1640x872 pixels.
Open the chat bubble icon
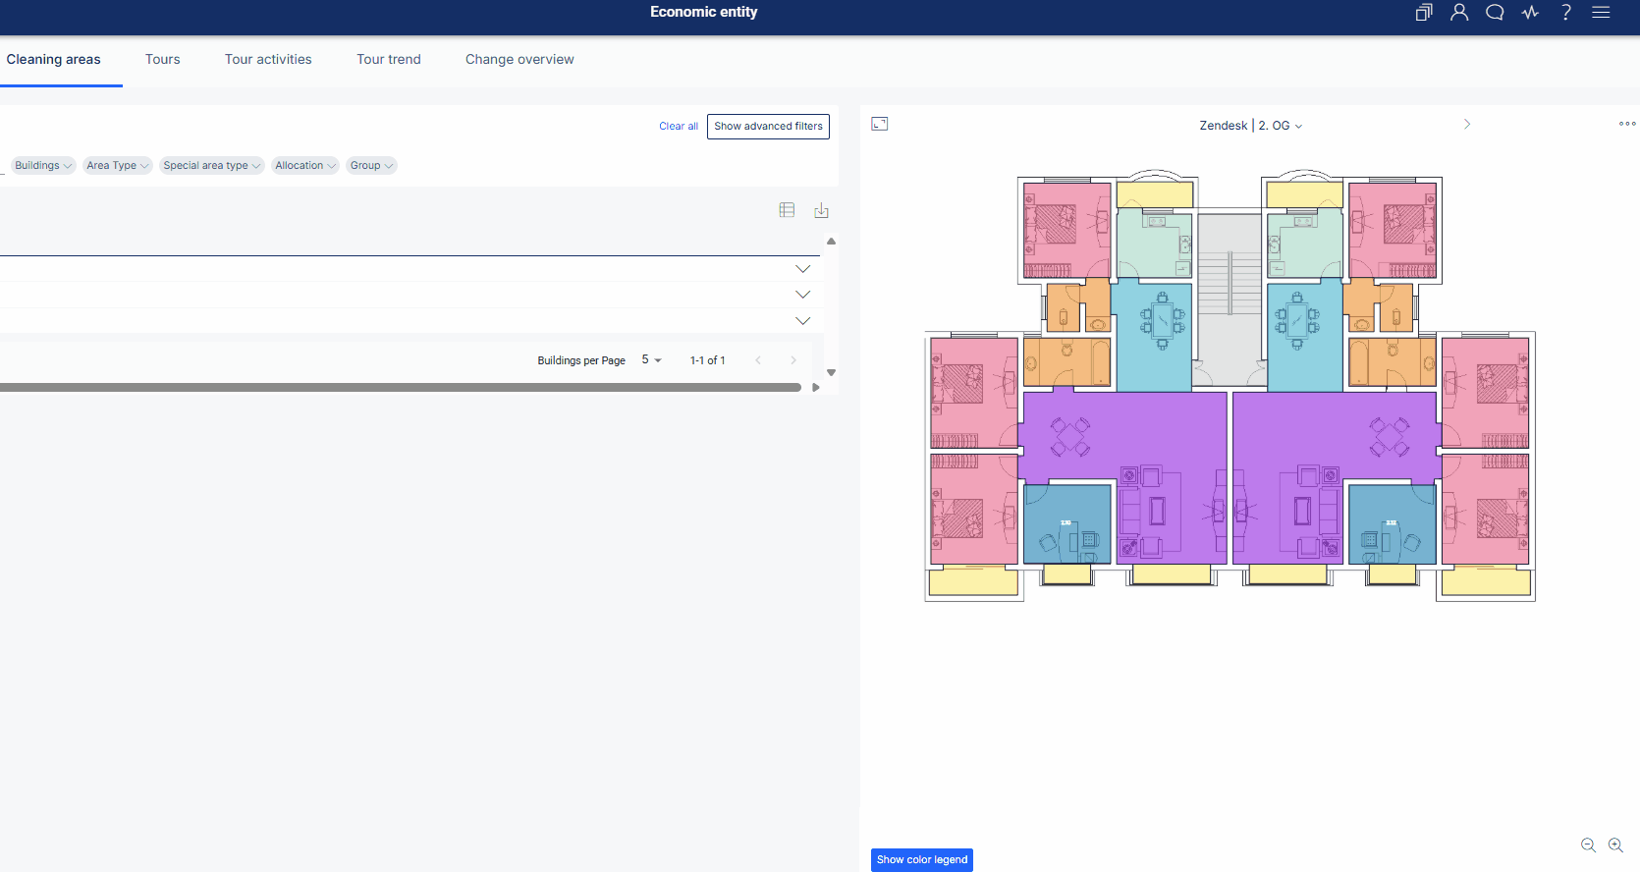click(x=1495, y=13)
